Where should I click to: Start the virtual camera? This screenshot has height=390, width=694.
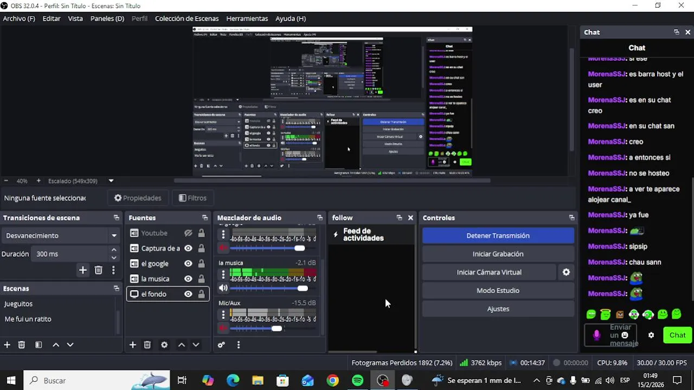[489, 272]
